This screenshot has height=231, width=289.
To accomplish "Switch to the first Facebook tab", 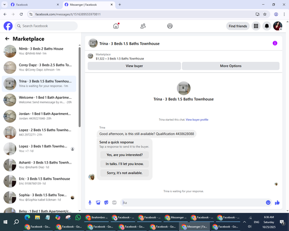I will (x=35, y=5).
